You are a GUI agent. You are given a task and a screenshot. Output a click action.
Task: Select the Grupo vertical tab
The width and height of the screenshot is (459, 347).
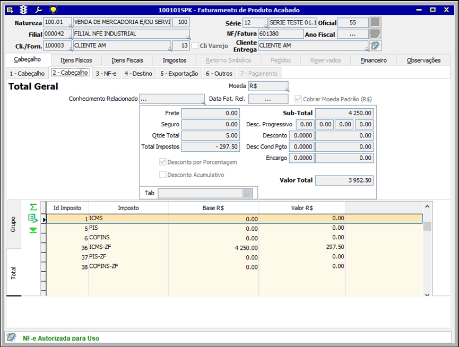[13, 224]
